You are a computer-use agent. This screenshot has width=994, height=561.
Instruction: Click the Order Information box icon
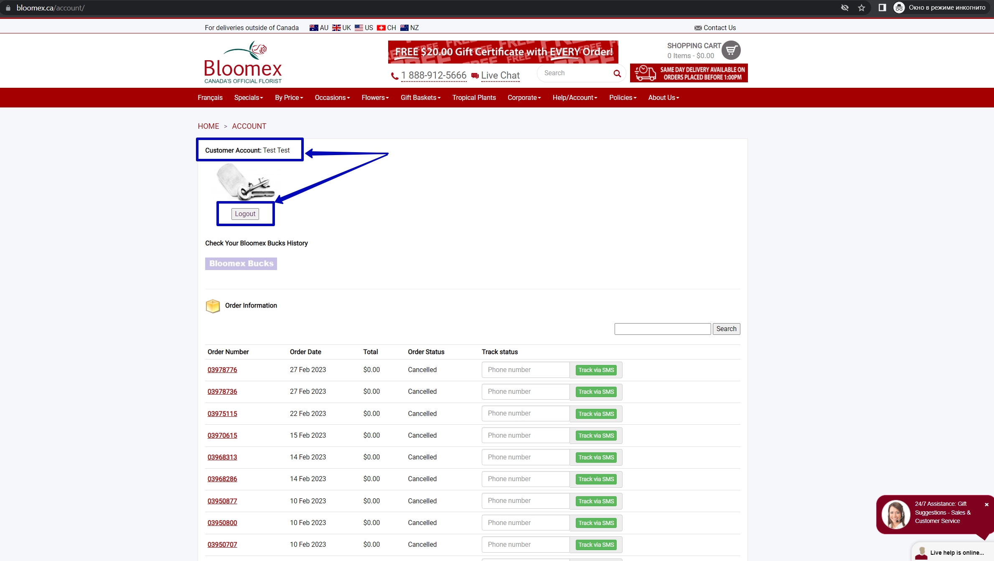click(x=213, y=306)
